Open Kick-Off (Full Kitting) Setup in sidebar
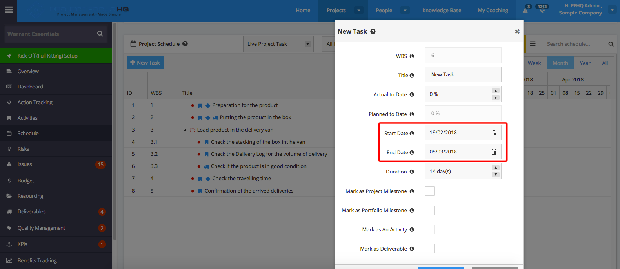Viewport: 620px width, 269px height. pyautogui.click(x=56, y=56)
